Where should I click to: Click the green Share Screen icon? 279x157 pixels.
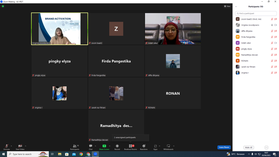click(104, 146)
